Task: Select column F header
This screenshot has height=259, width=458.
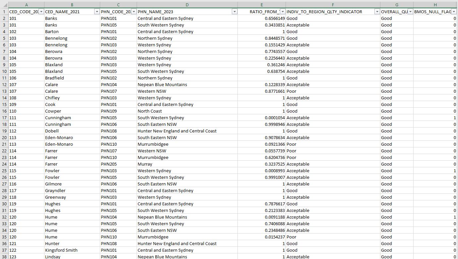Action: (x=333, y=5)
